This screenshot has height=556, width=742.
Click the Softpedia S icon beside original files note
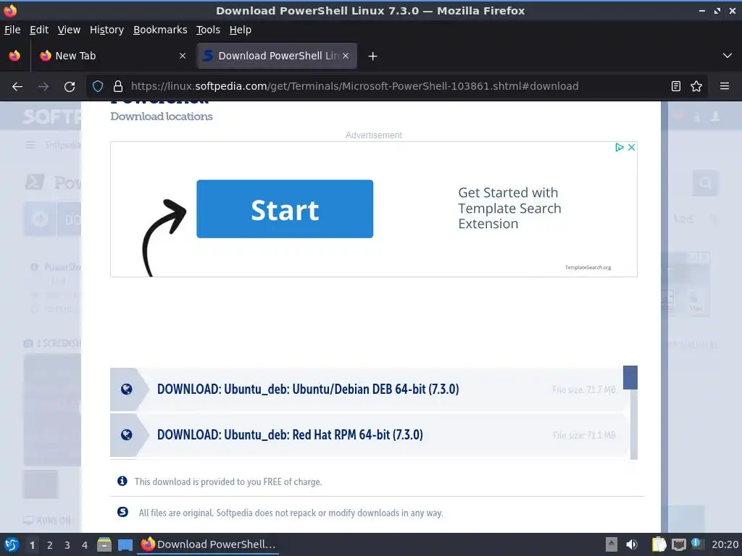[x=122, y=512]
